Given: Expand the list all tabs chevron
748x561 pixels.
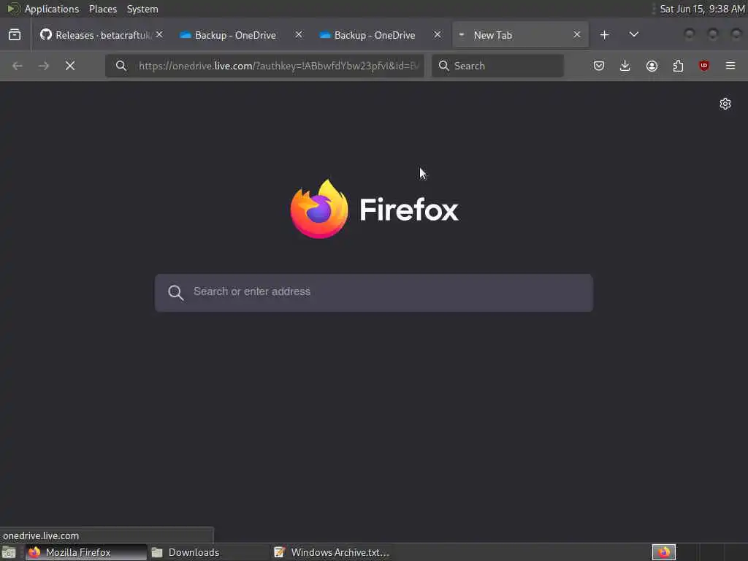Looking at the screenshot, I should [633, 35].
